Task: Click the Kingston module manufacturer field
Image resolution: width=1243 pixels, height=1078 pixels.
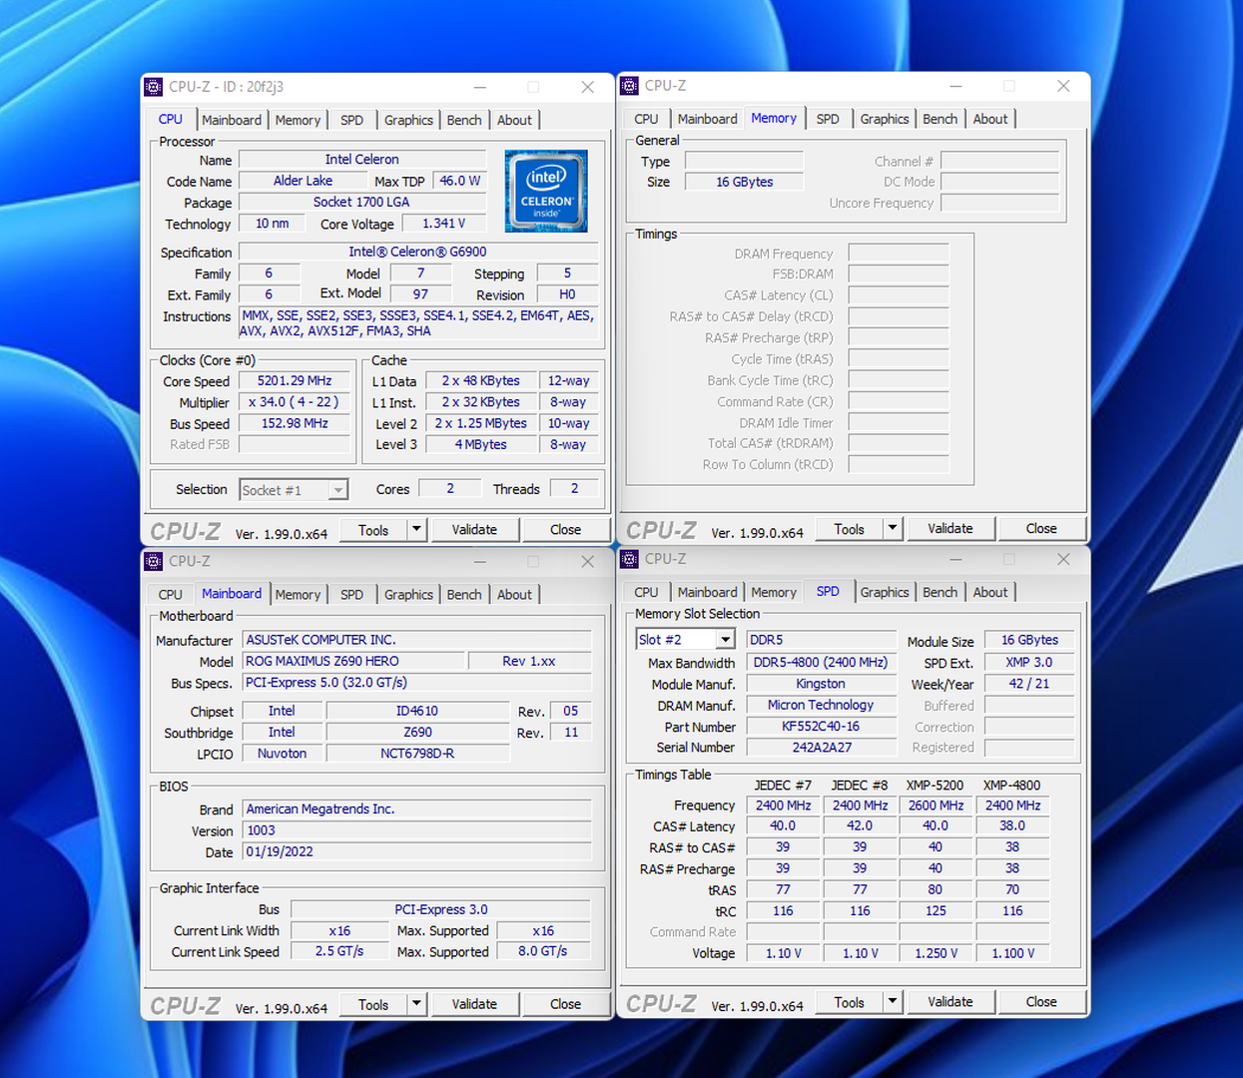Action: [x=821, y=684]
